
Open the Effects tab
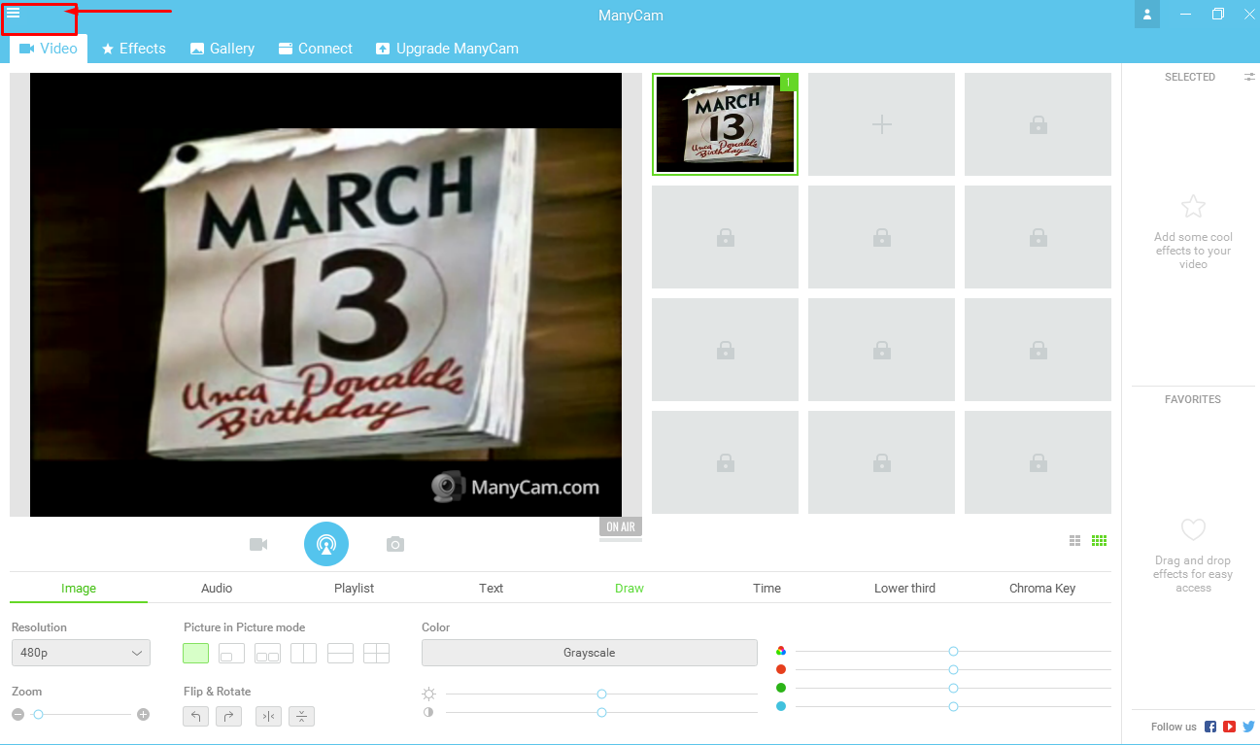point(134,49)
